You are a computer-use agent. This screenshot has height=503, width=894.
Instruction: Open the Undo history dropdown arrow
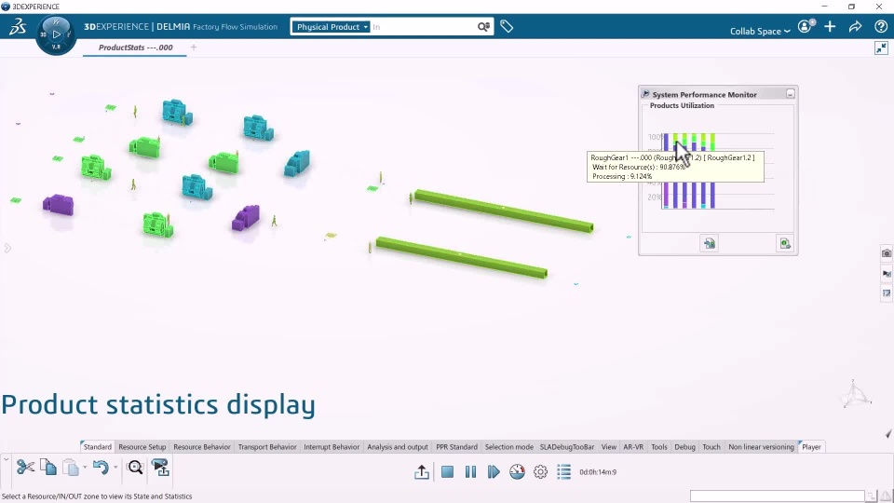[x=115, y=468]
